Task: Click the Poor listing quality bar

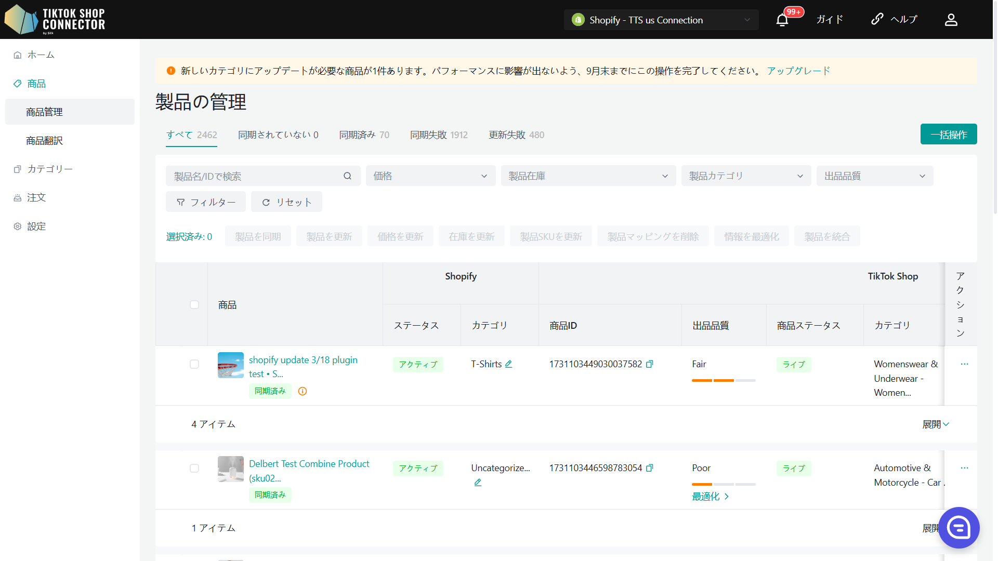Action: (724, 484)
